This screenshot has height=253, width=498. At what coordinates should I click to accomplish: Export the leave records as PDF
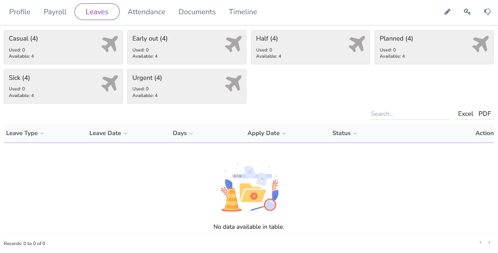(x=485, y=113)
